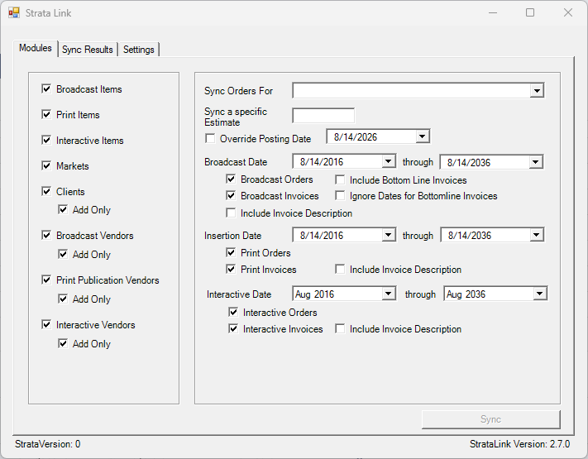
Task: Disable the Interactive Items module
Action: coord(46,141)
